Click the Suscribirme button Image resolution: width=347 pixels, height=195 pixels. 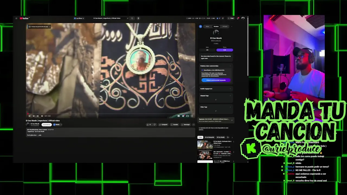(47, 125)
